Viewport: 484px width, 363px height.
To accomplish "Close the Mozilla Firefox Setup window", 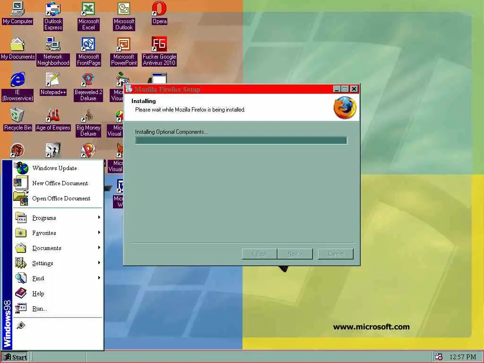I will [354, 89].
